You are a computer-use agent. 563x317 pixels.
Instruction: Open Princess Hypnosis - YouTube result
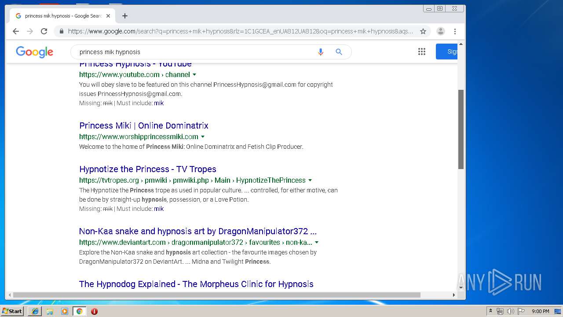click(135, 65)
